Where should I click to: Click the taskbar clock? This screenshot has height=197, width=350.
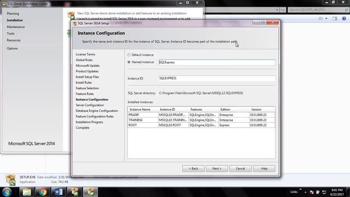(337, 192)
